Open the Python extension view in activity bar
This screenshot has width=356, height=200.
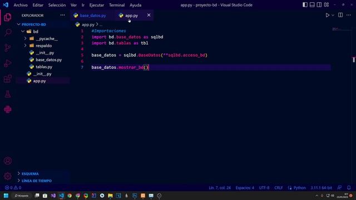click(x=7, y=109)
